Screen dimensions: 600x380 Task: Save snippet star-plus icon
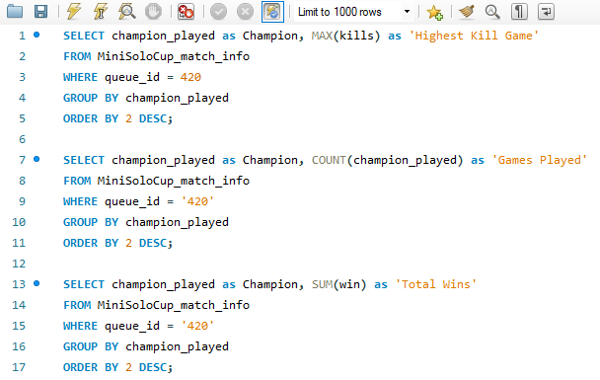click(x=434, y=12)
